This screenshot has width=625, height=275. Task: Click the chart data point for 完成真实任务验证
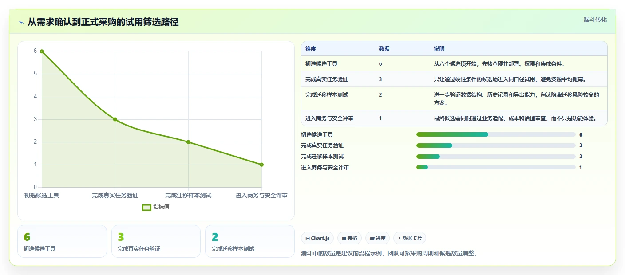click(x=115, y=119)
